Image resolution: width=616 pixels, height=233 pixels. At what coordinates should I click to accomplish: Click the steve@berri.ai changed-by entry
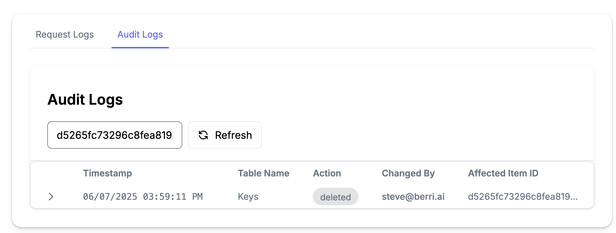pyautogui.click(x=413, y=197)
